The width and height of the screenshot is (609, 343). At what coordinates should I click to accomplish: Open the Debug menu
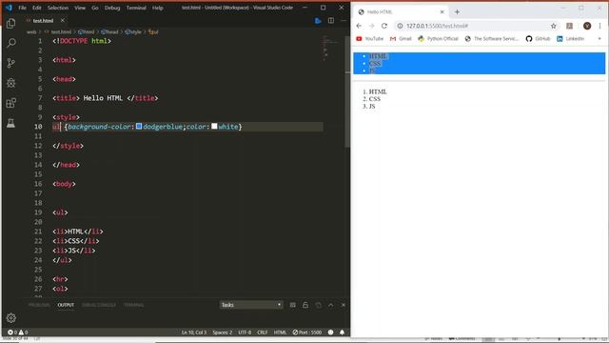(x=112, y=8)
